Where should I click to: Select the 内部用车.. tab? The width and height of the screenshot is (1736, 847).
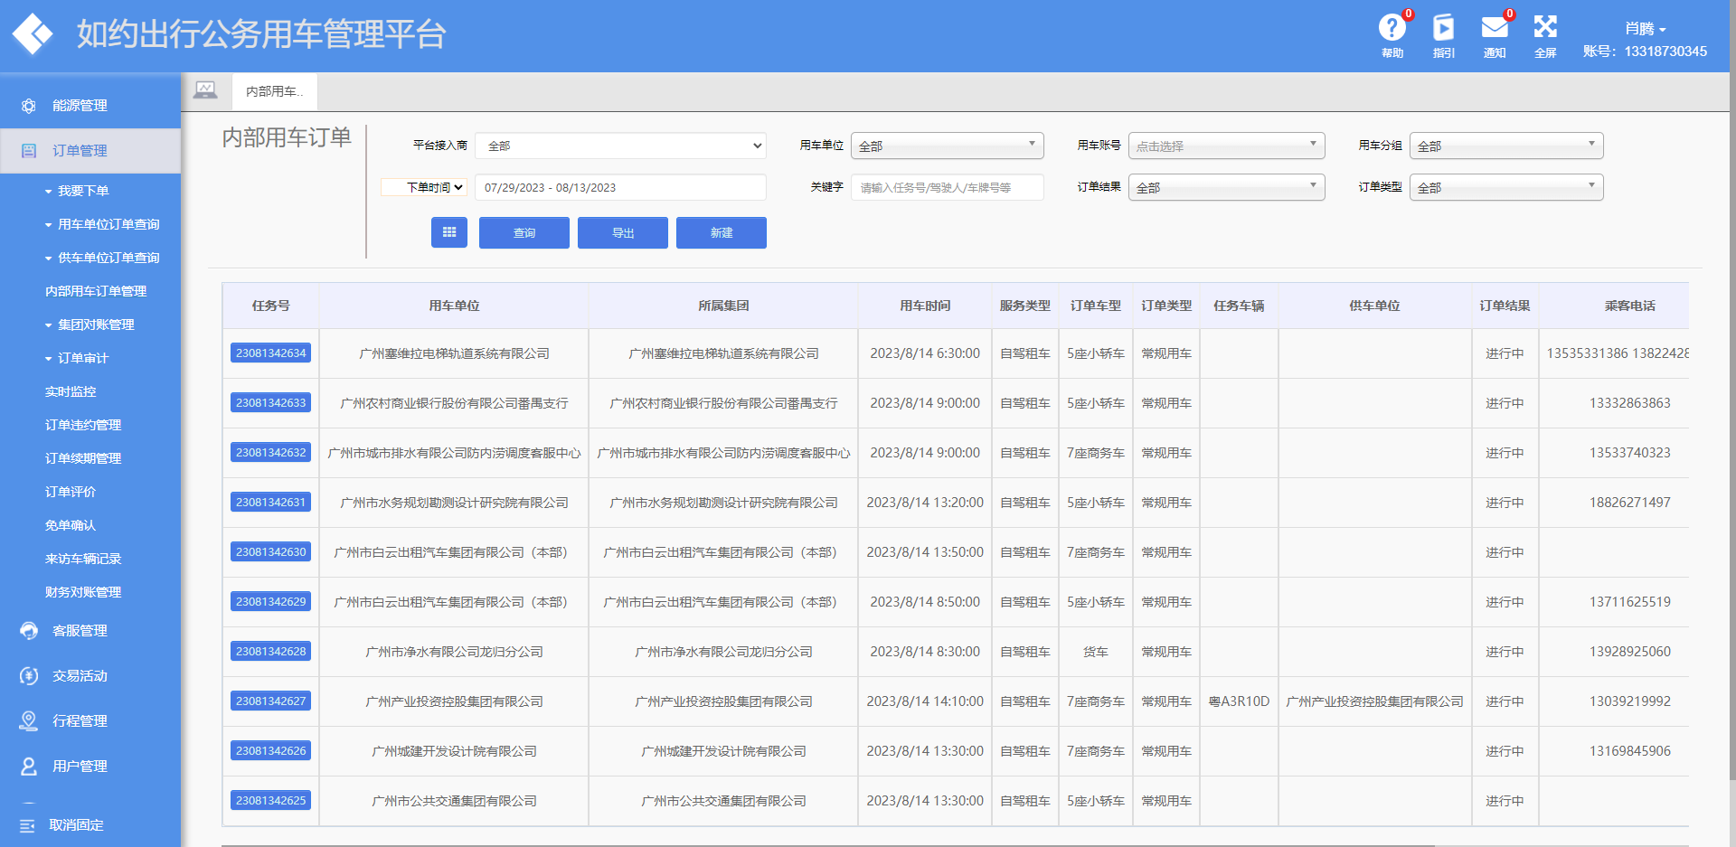point(275,91)
